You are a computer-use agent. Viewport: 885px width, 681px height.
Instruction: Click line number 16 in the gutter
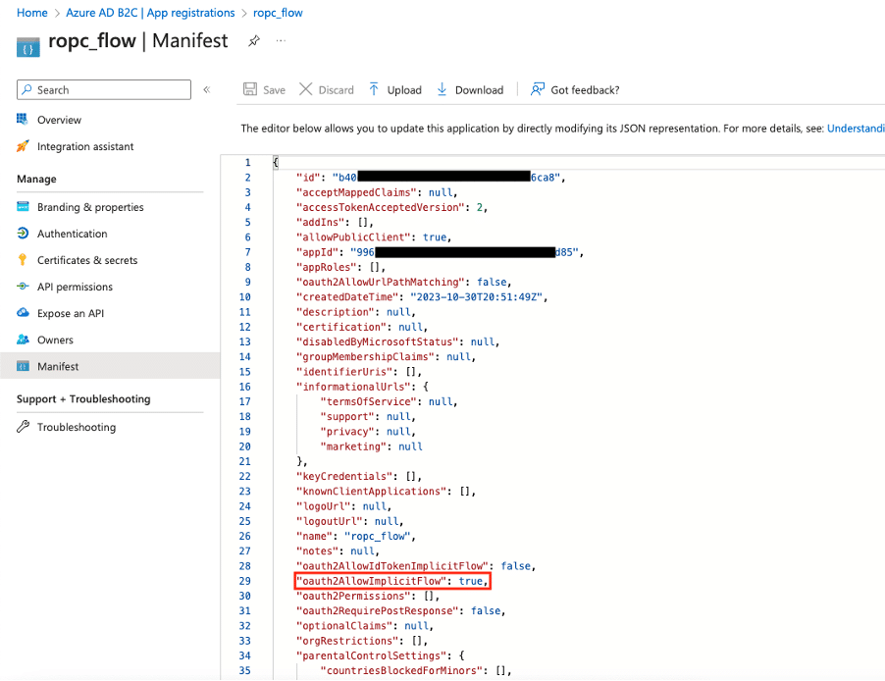point(244,387)
